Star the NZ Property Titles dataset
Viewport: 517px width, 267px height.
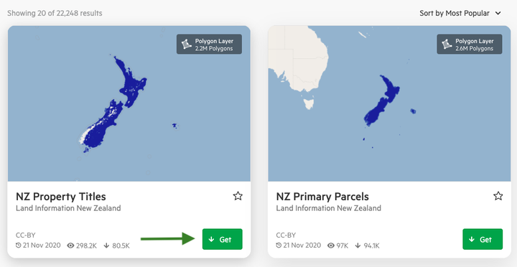click(238, 196)
